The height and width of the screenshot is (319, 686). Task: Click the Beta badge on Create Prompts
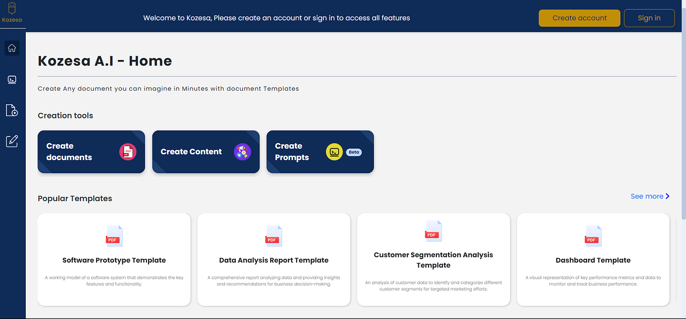point(354,152)
